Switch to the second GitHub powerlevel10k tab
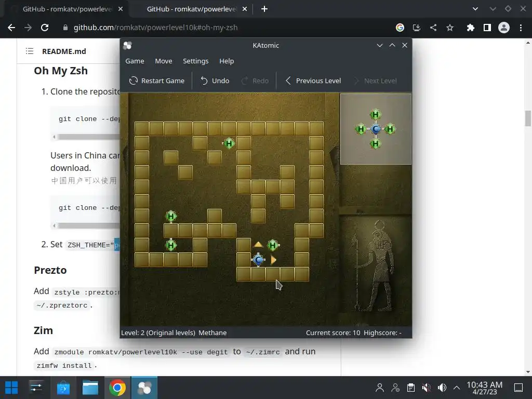 pos(191,9)
